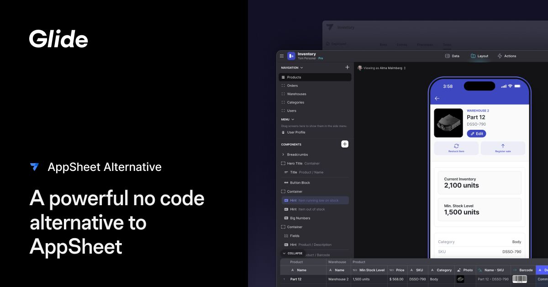Image resolution: width=548 pixels, height=287 pixels.
Task: Click the SKU DSSO-790 field row
Action: 479,252
